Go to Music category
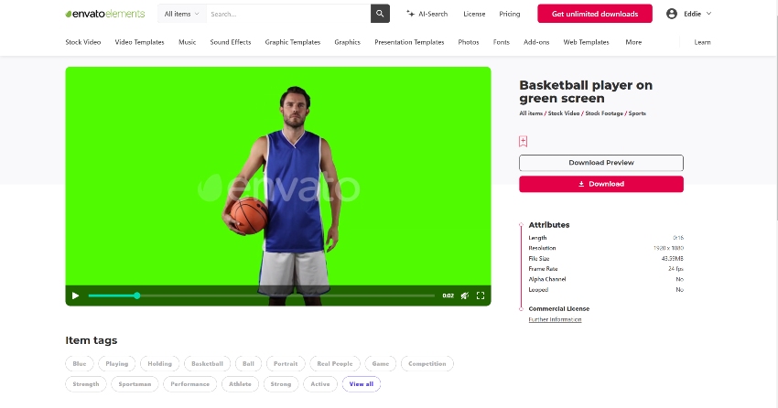Viewport: 778px width, 408px height. pos(187,42)
